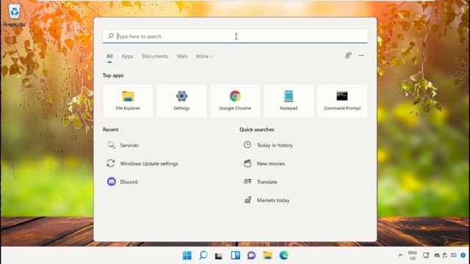Click the ENG US language indicator
Screen dimensions: 470x264
tap(413, 255)
